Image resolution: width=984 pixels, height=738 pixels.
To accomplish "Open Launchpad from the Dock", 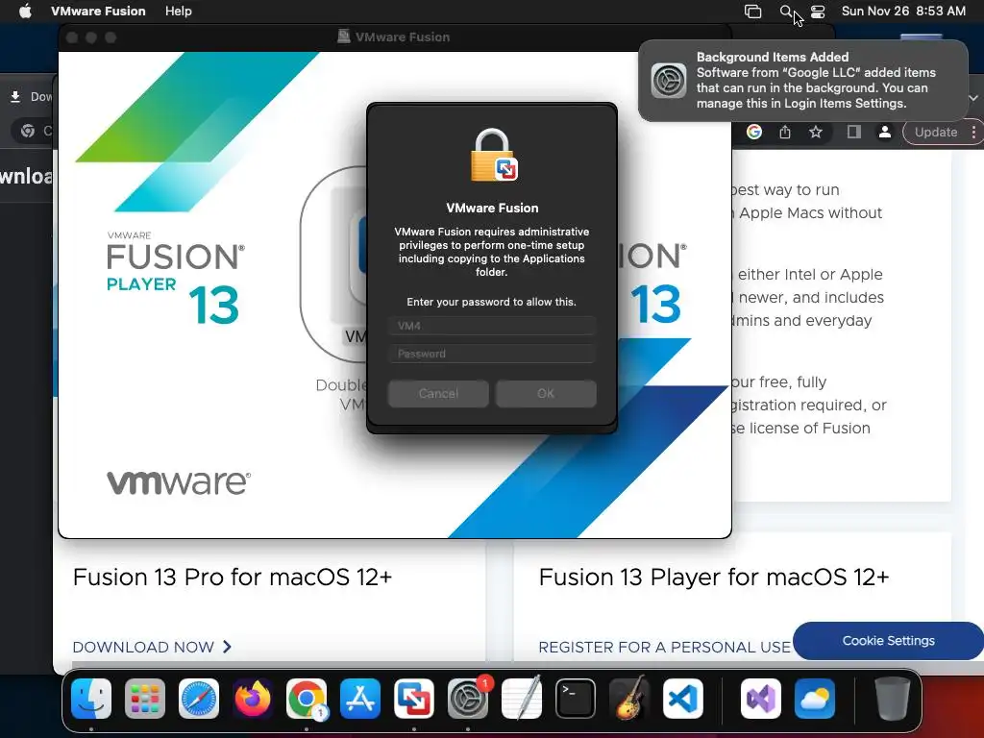I will pyautogui.click(x=145, y=699).
